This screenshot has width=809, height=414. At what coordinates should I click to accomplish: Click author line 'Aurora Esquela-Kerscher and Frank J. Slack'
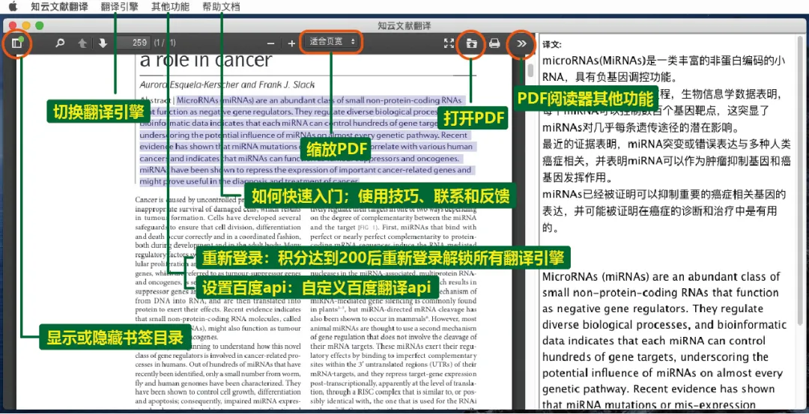(x=227, y=85)
